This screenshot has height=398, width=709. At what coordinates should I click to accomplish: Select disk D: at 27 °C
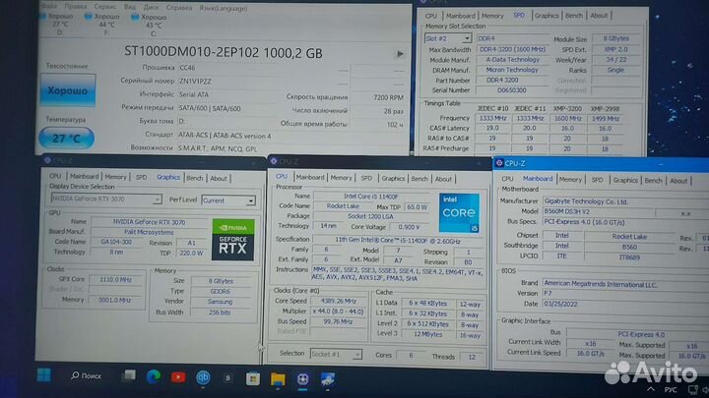[58, 24]
